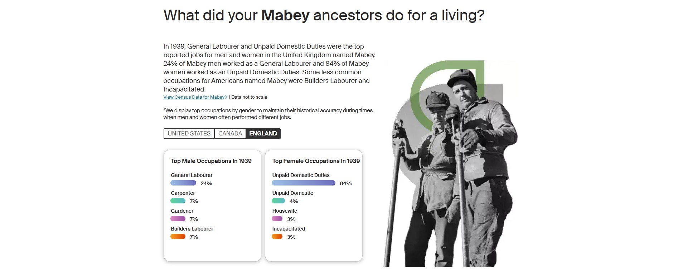Click the Top Female Occupations In 1939 heading
This screenshot has width=678, height=277.
click(x=316, y=161)
